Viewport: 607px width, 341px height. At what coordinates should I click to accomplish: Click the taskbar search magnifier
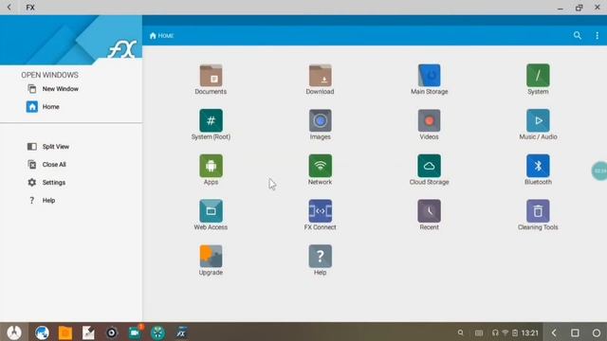460,332
